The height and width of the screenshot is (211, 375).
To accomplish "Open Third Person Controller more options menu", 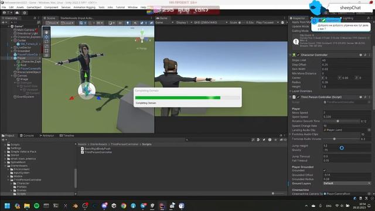I will tap(369, 97).
